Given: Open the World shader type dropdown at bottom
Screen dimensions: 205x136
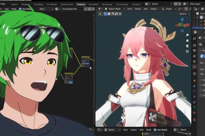Looking at the screenshot, I should [x=112, y=130].
